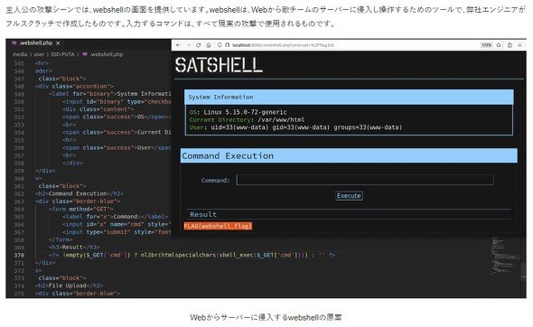Click line number 370 in the gutter
This screenshot has height=327, width=533.
click(x=19, y=255)
